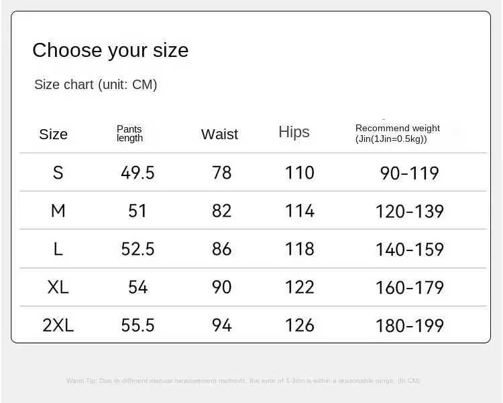The width and height of the screenshot is (503, 403).
Task: Select the 160-179 recommended weight cell
Action: (x=409, y=287)
